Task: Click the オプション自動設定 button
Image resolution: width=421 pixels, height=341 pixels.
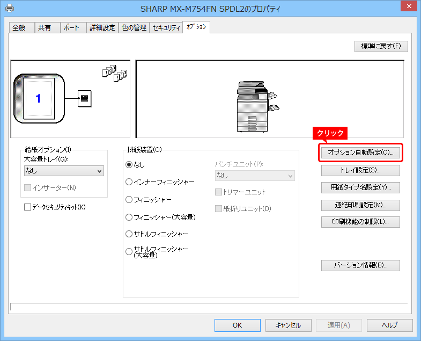Action: pyautogui.click(x=360, y=152)
